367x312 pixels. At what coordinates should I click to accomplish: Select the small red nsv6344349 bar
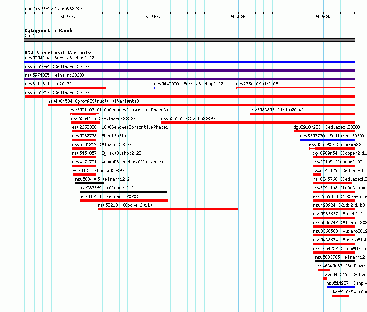point(325,279)
